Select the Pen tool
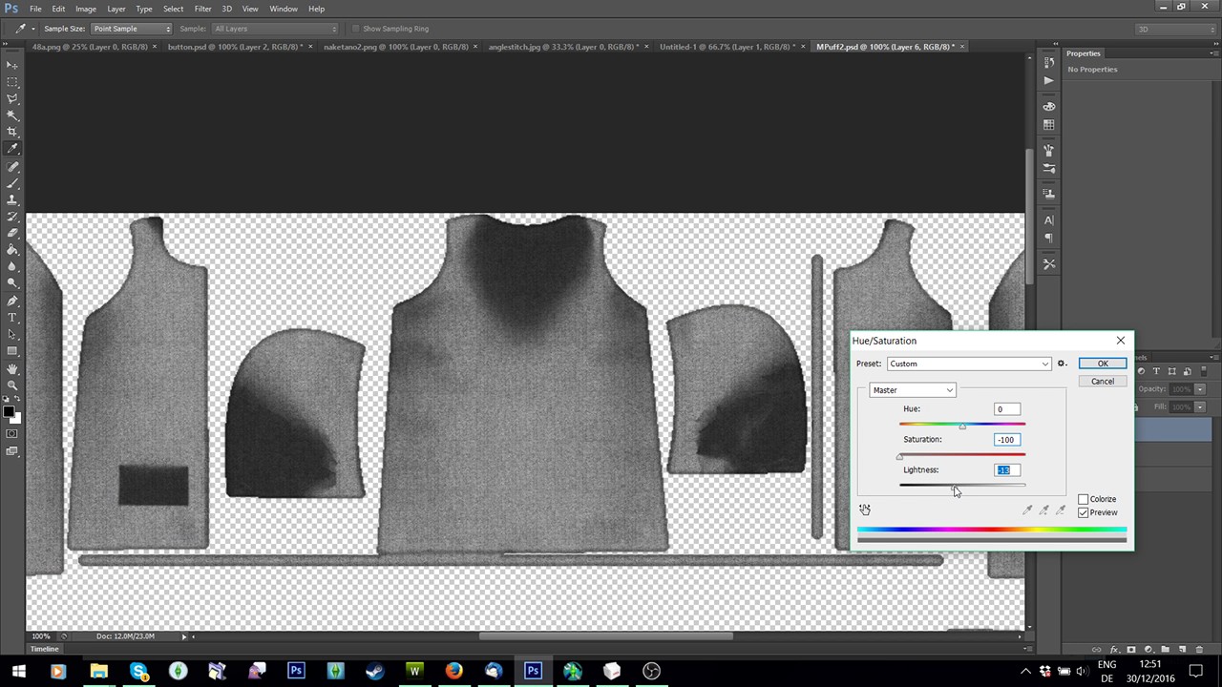 pos(12,302)
